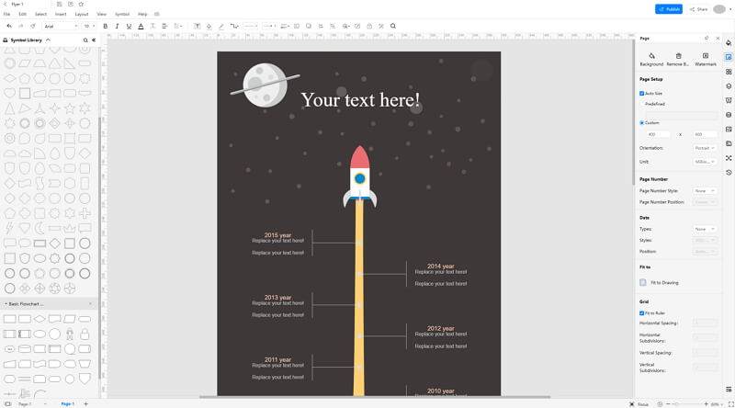Open the crossed-arrows shuffle sidebar icon
This screenshot has height=408, width=735.
729,158
